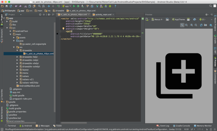Open the orientation dropdown in Preview
The image size is (217, 131).
(x=168, y=20)
